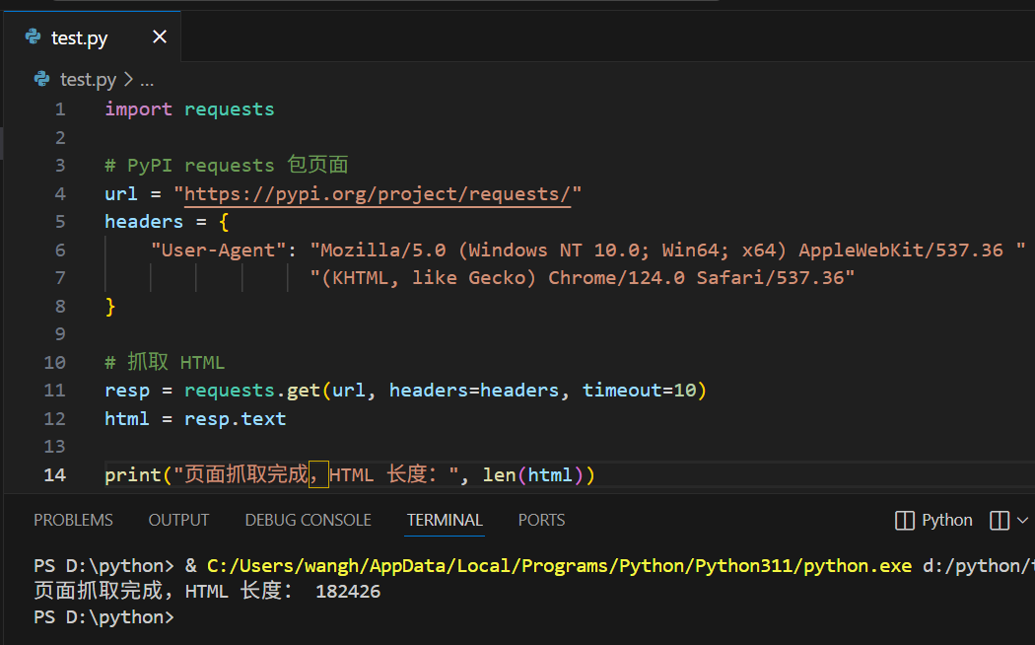Go to the PORTS panel tab
This screenshot has height=645, width=1035.
[541, 520]
